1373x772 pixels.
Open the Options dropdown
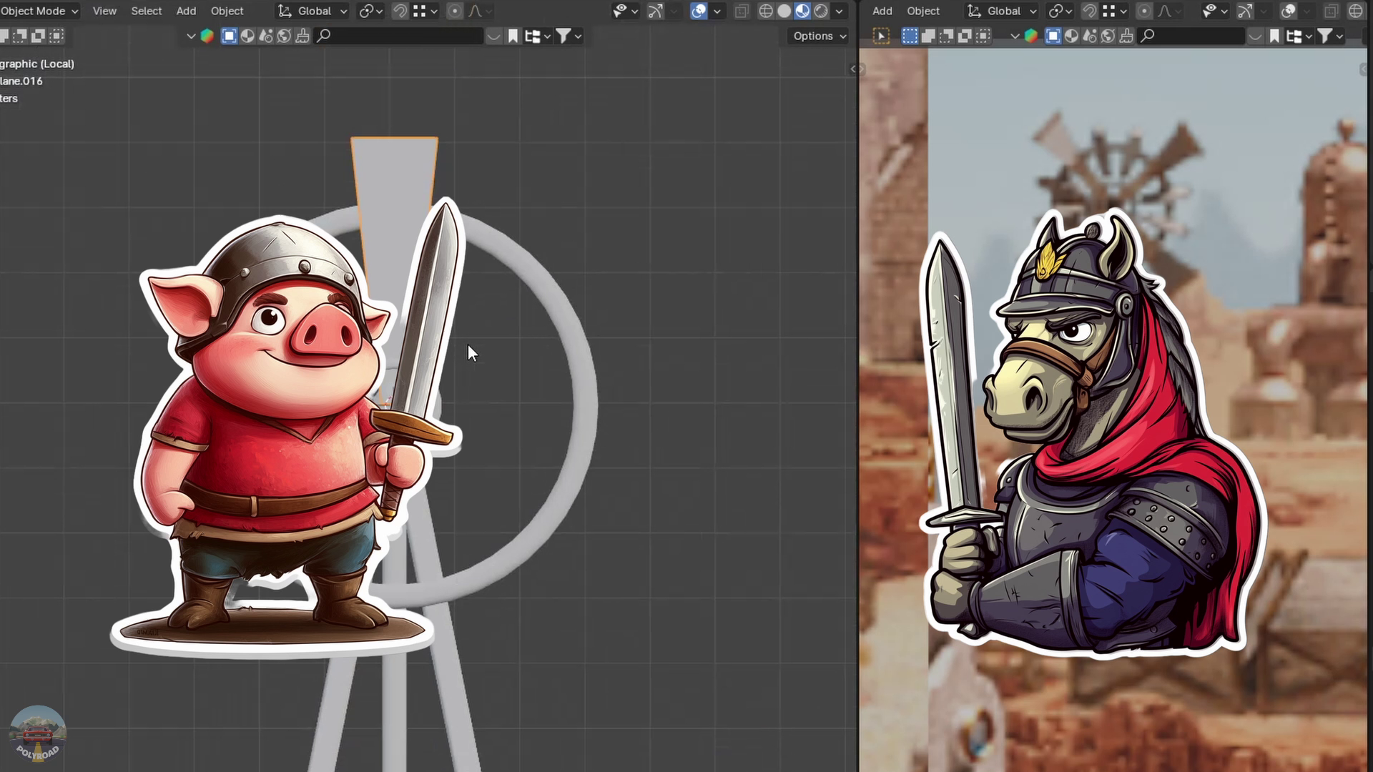[x=820, y=36]
